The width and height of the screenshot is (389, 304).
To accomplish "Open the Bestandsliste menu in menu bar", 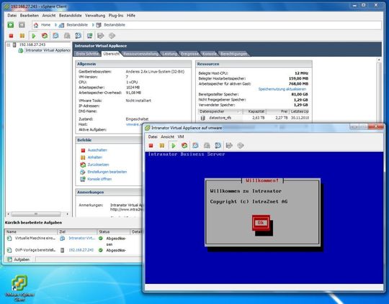I will [x=70, y=15].
